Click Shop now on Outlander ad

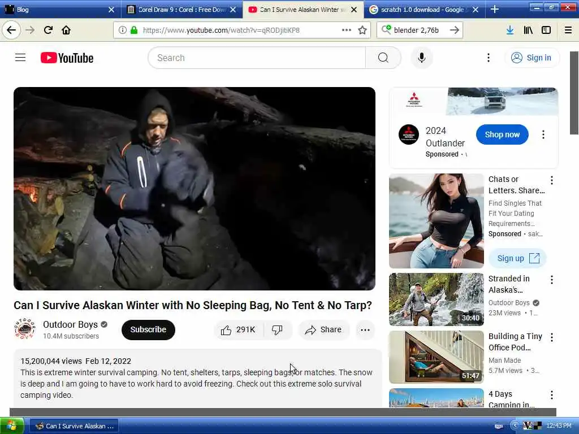[x=502, y=134]
